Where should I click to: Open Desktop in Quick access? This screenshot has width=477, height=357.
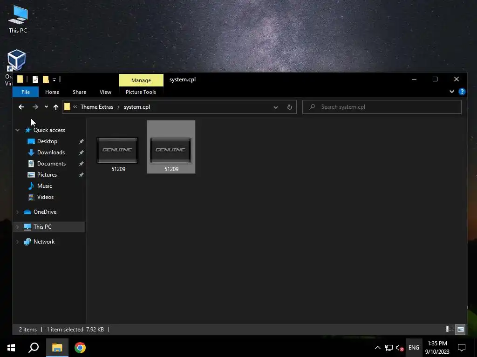47,141
